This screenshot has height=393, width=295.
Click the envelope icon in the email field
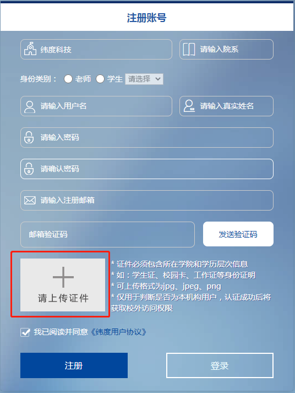pyautogui.click(x=30, y=200)
